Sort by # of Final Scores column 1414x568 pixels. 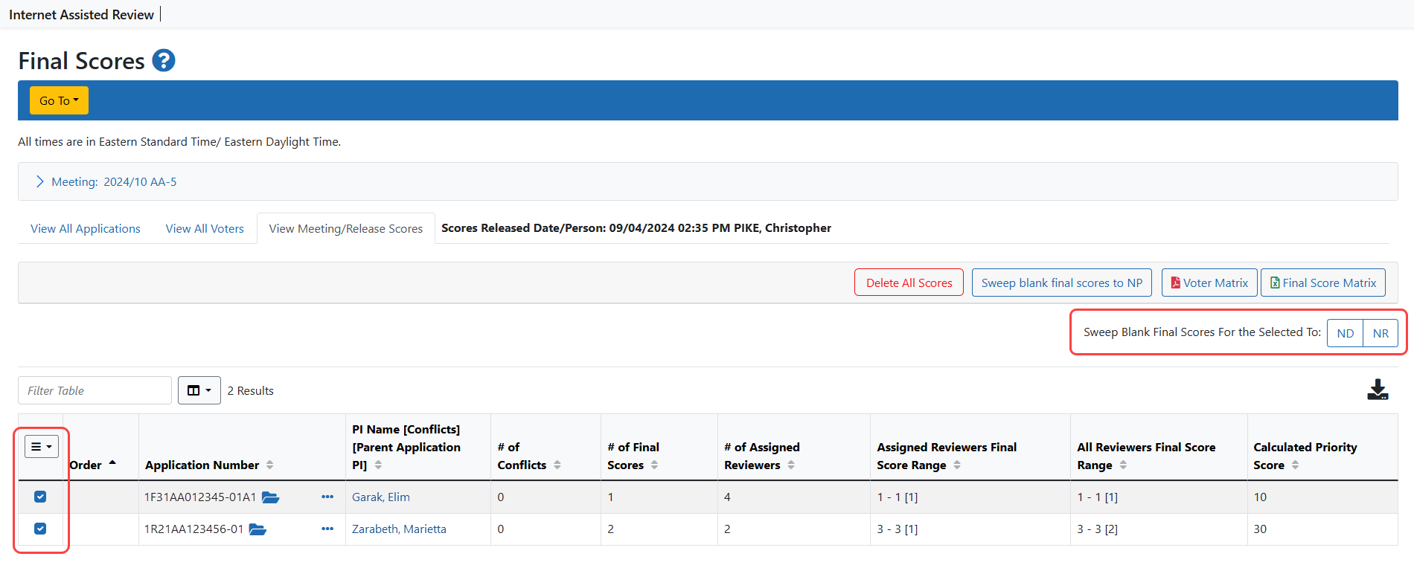[x=654, y=465]
